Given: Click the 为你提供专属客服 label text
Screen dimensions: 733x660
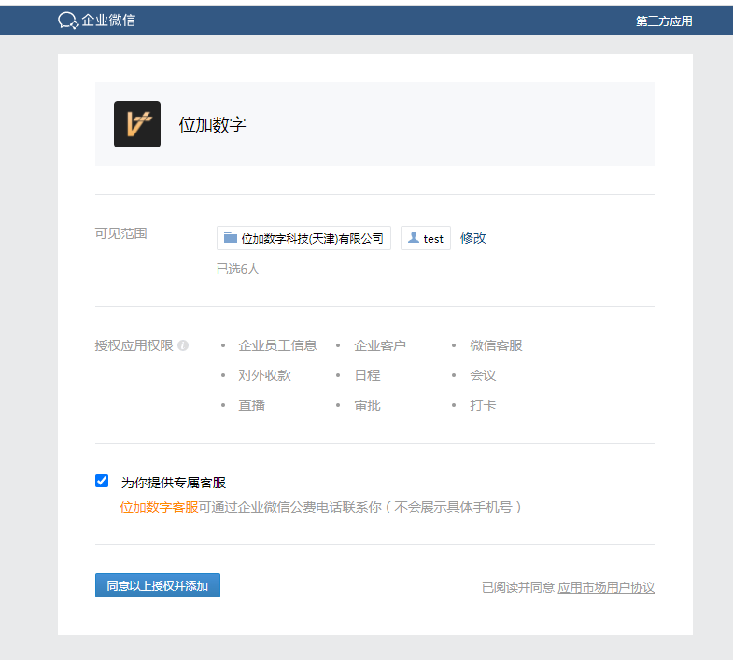Looking at the screenshot, I should (174, 483).
